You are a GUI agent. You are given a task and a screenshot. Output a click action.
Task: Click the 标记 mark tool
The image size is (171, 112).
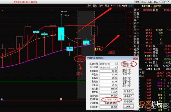point(118,5)
